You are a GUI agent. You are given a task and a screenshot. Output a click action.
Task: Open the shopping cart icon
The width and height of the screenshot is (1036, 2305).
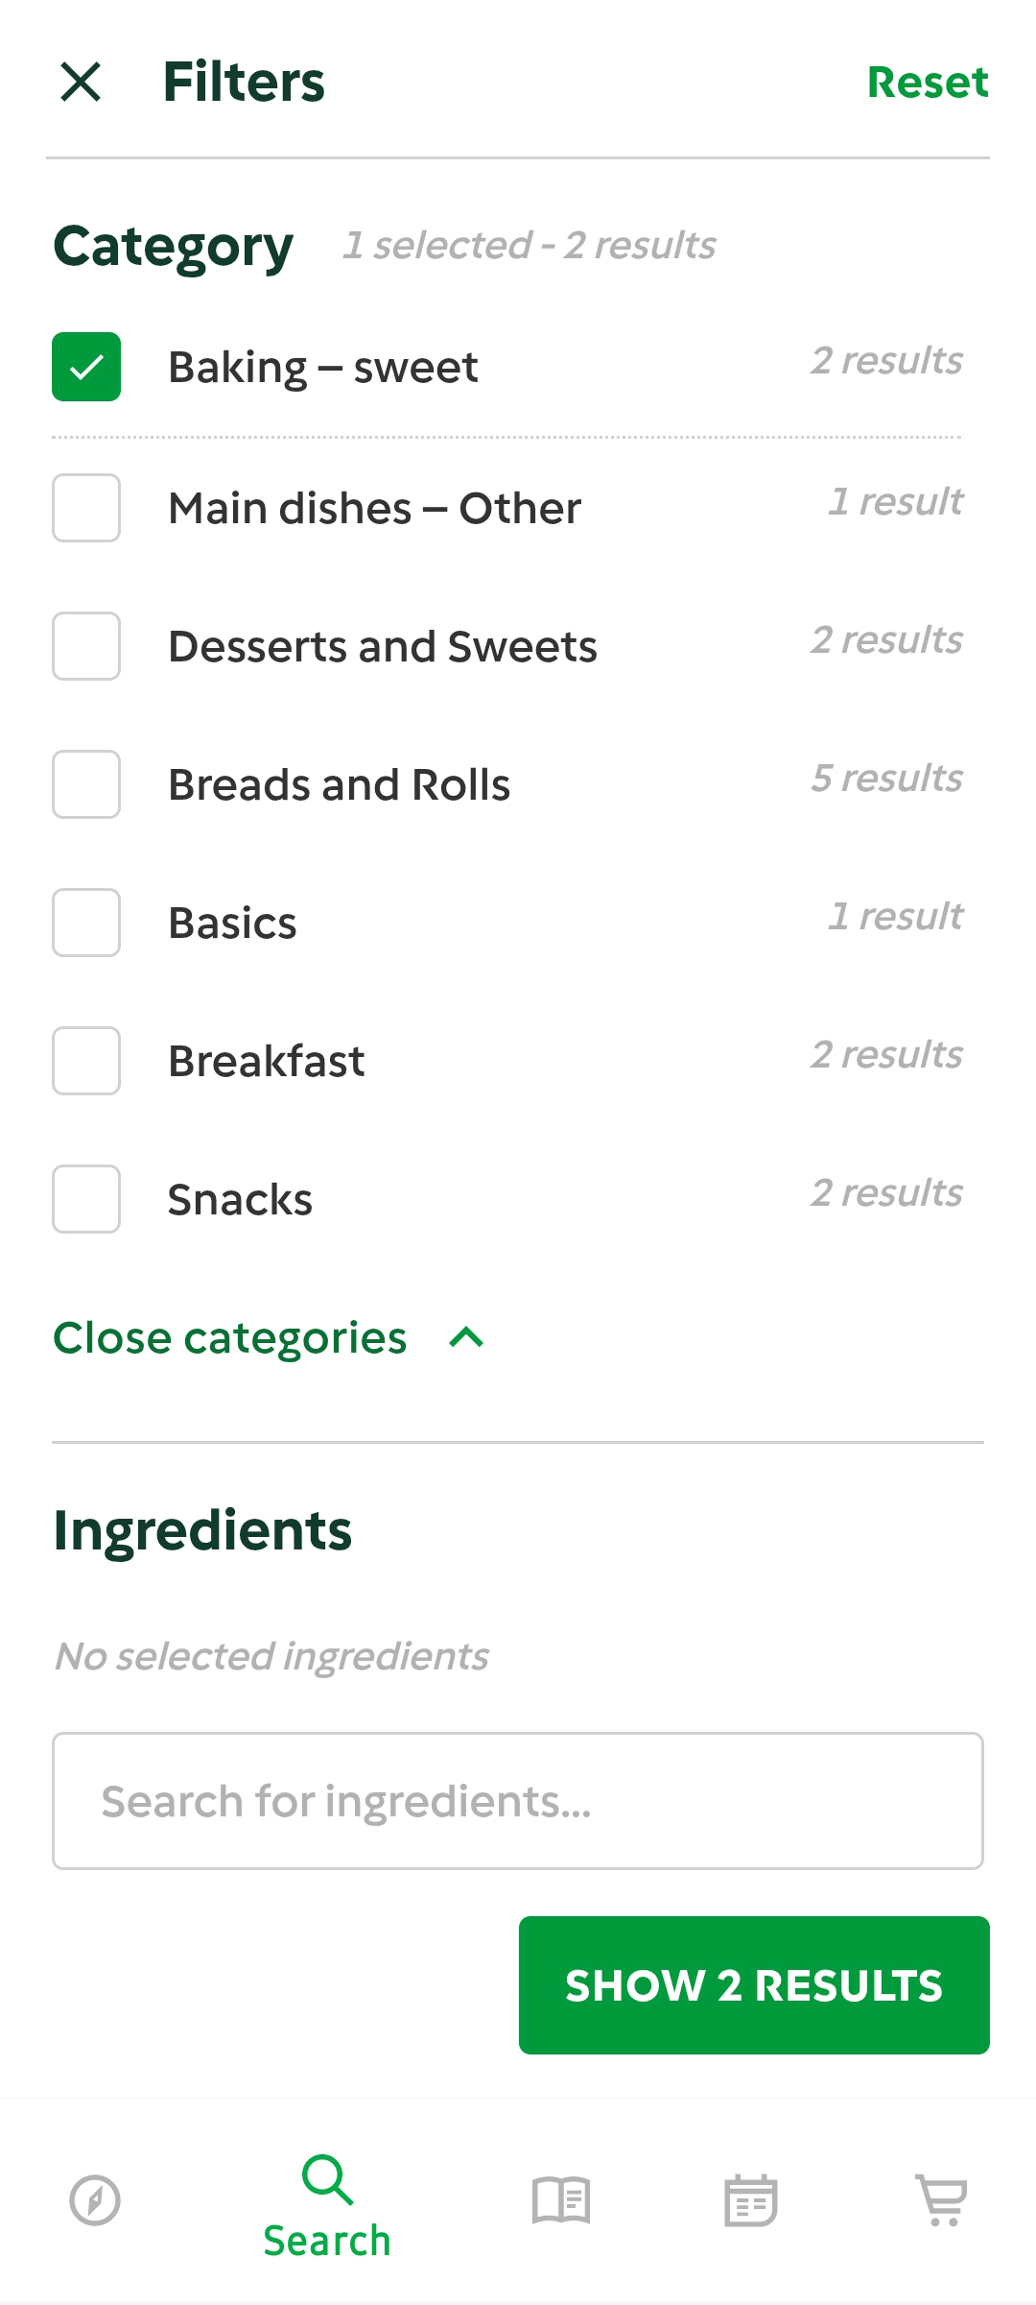click(x=943, y=2200)
